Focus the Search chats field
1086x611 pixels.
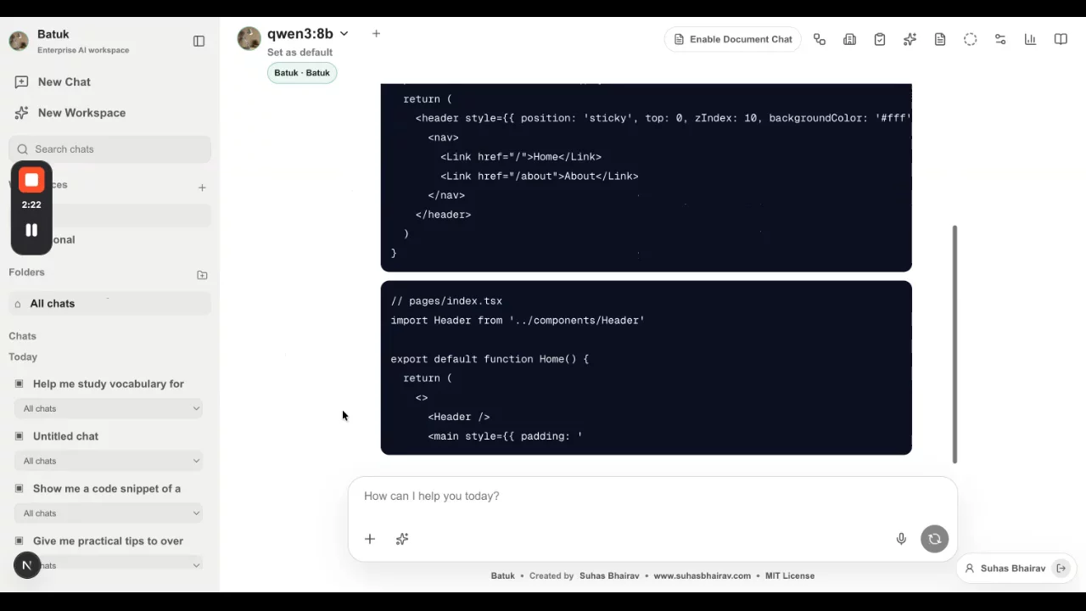tap(110, 149)
